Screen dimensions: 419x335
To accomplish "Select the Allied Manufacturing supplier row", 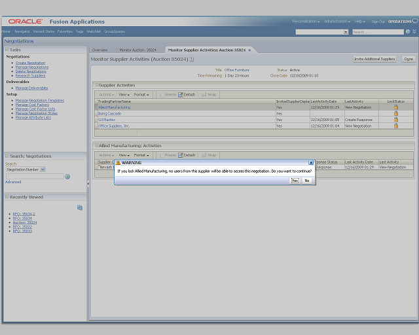I will point(254,107).
